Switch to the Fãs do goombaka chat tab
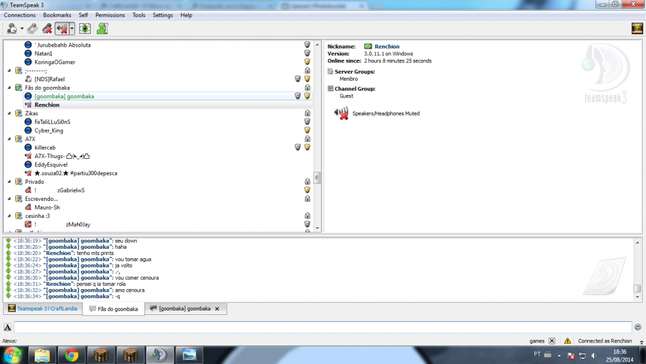Image resolution: width=646 pixels, height=364 pixels. point(114,309)
